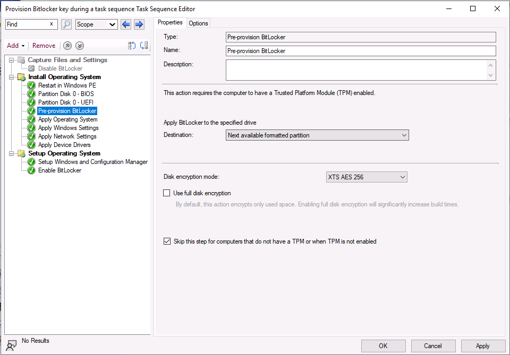Select the Enable BitLocker step
The height and width of the screenshot is (355, 510).
click(60, 170)
